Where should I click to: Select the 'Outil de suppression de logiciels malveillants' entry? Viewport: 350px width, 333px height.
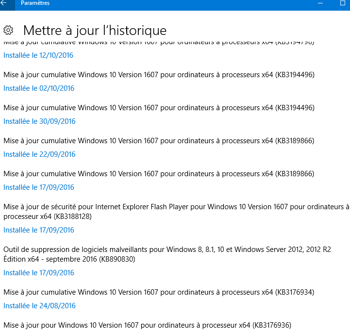[167, 254]
